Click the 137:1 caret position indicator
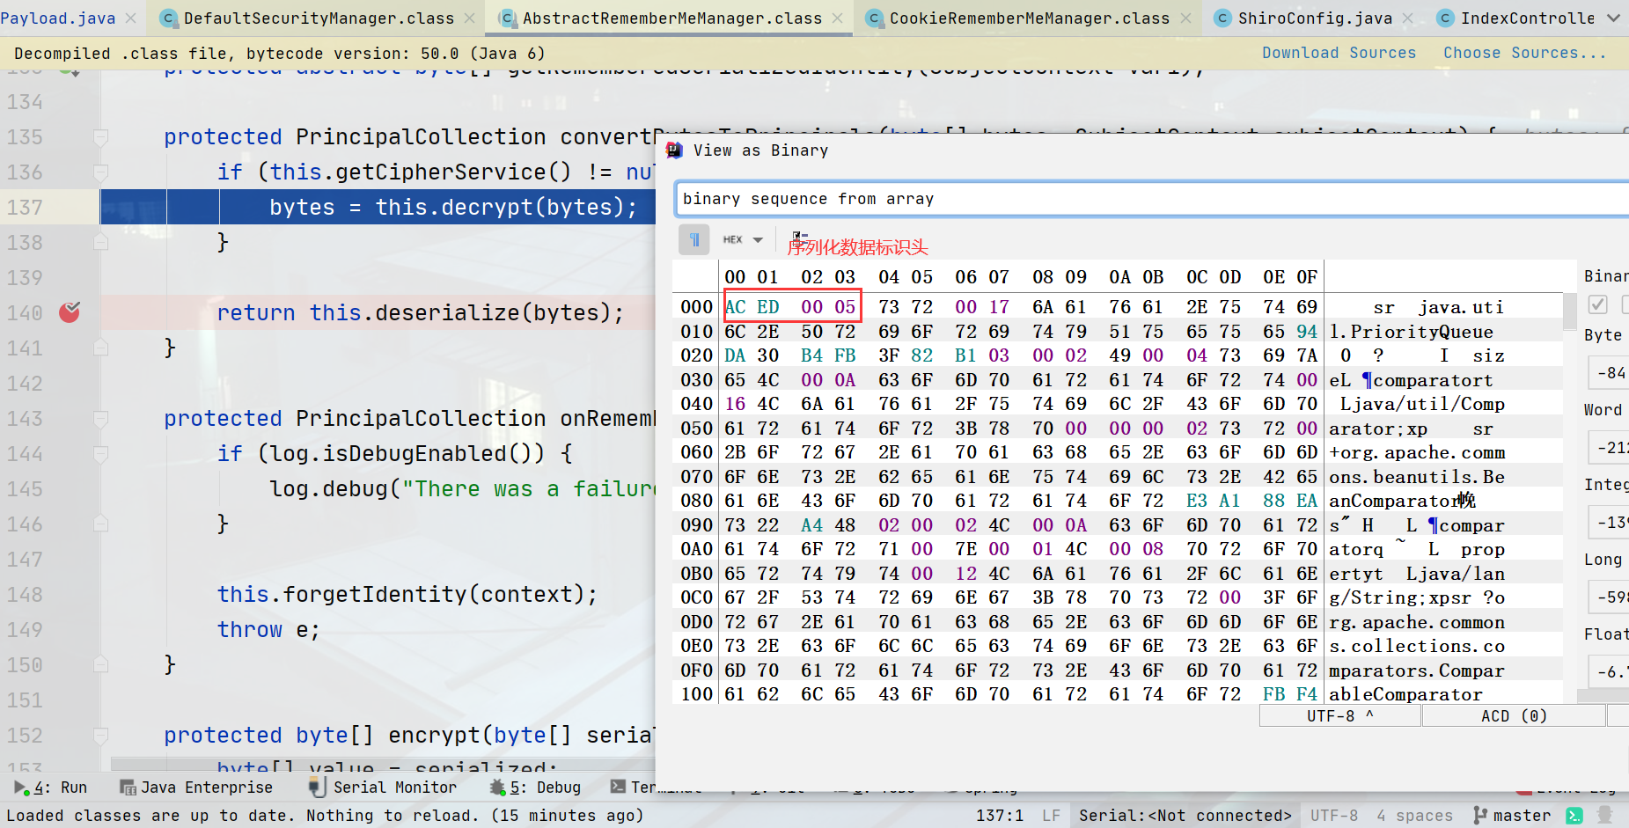 [x=999, y=816]
